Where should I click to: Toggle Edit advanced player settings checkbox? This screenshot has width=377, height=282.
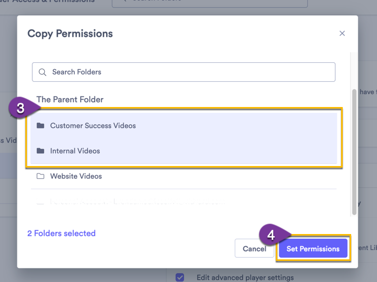180,277
